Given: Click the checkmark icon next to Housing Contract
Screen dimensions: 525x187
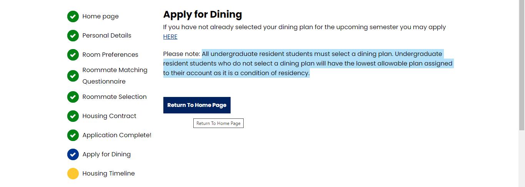Looking at the screenshot, I should [73, 116].
